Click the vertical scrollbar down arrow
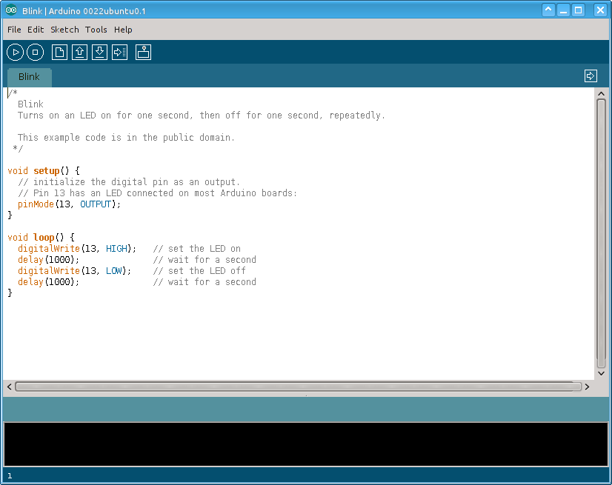Viewport: 612px width, 485px height. tap(601, 373)
